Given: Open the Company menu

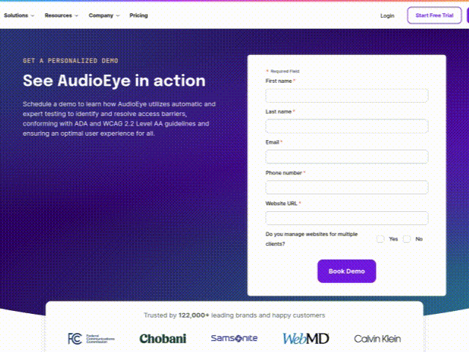Looking at the screenshot, I should pos(104,15).
